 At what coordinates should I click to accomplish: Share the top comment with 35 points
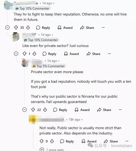tap(87, 28)
